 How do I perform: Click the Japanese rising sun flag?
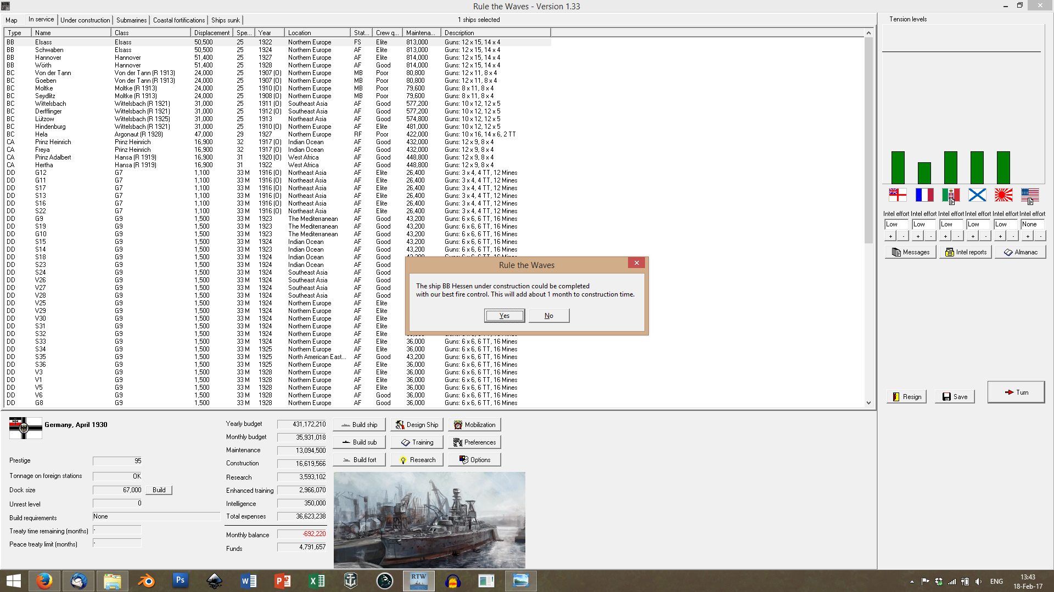tap(1003, 195)
